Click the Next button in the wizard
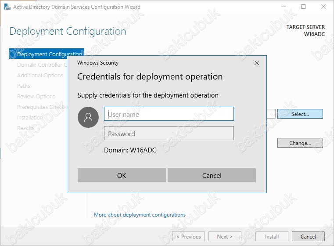Screen dimensions: 334x246 point(225,236)
